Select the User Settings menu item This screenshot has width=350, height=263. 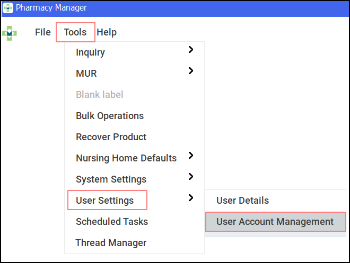pyautogui.click(x=105, y=201)
